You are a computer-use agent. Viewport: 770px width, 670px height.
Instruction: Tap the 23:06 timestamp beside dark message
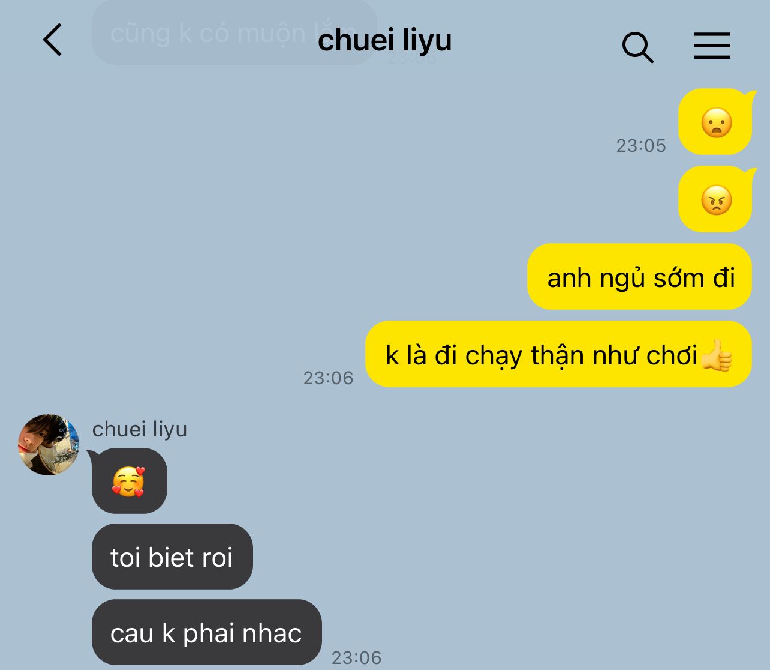coord(357,657)
